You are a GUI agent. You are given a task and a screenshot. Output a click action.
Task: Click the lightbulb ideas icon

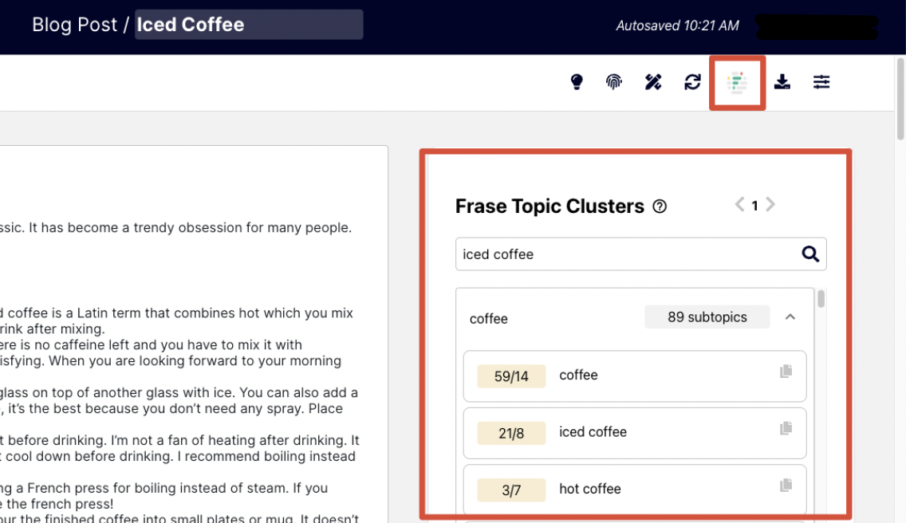[x=576, y=82]
